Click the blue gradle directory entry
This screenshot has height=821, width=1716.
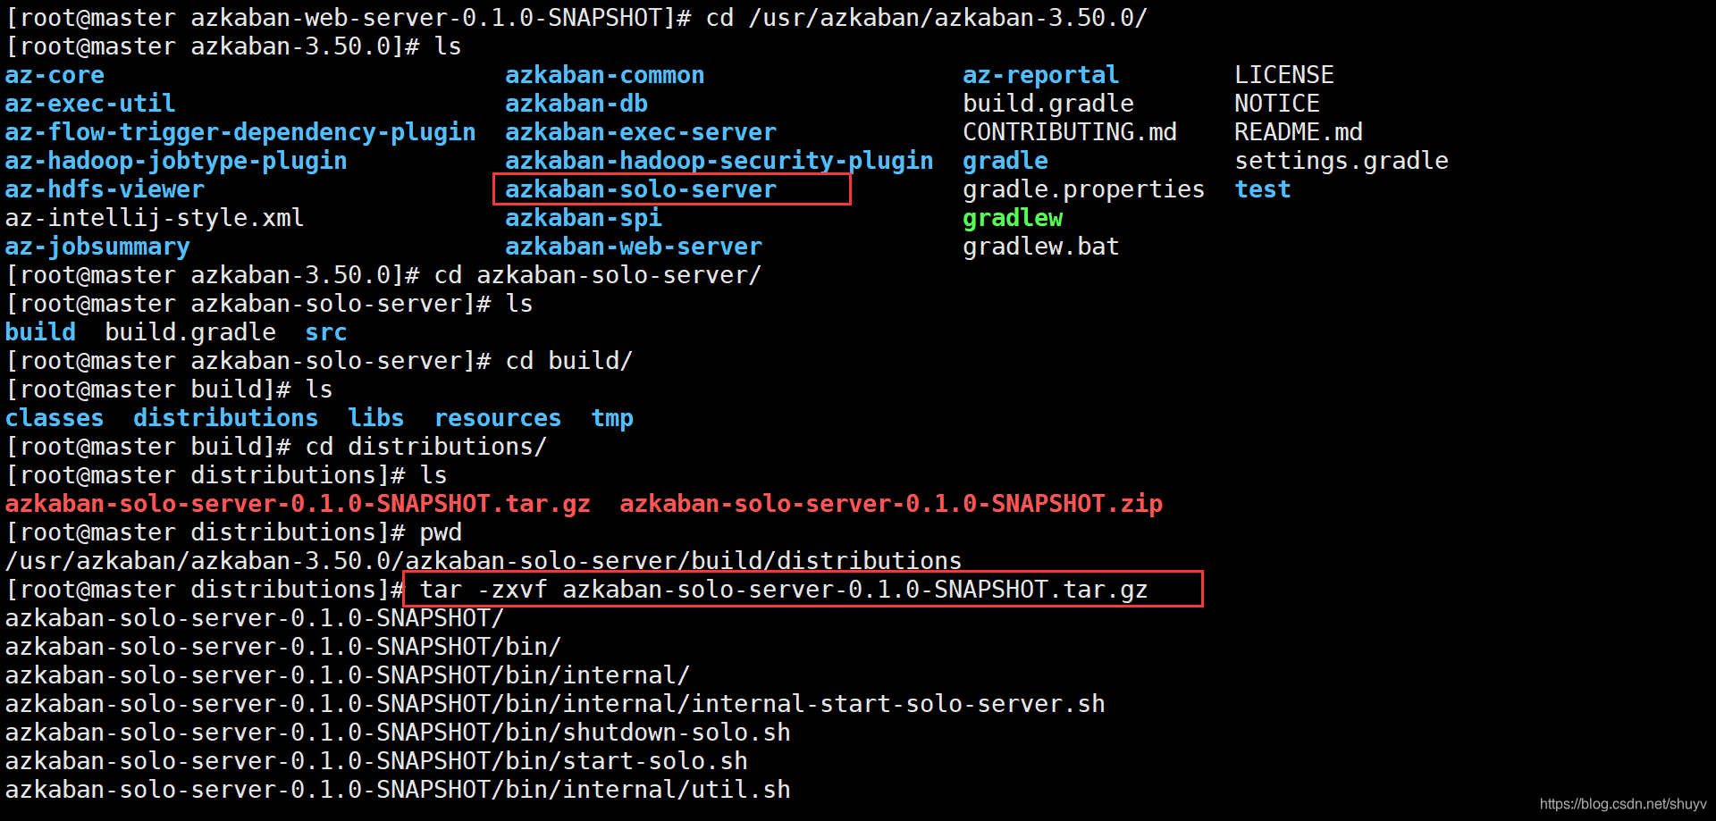coord(1005,161)
